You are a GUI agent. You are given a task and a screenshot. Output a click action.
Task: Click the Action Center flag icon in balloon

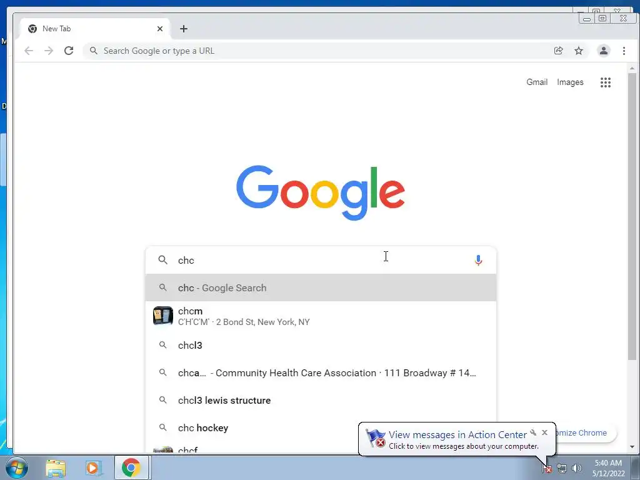tap(375, 437)
